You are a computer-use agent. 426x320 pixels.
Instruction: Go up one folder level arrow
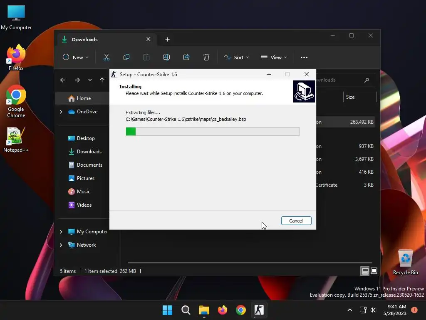click(102, 80)
